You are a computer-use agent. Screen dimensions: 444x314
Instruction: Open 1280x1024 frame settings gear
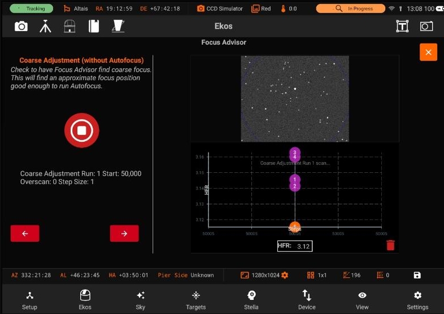[285, 275]
